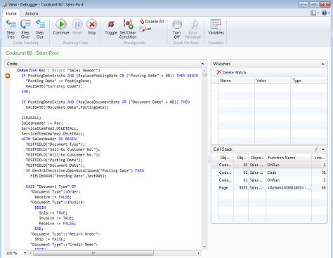The height and width of the screenshot is (258, 333).
Task: Click the Function Name column header
Action: [289, 158]
